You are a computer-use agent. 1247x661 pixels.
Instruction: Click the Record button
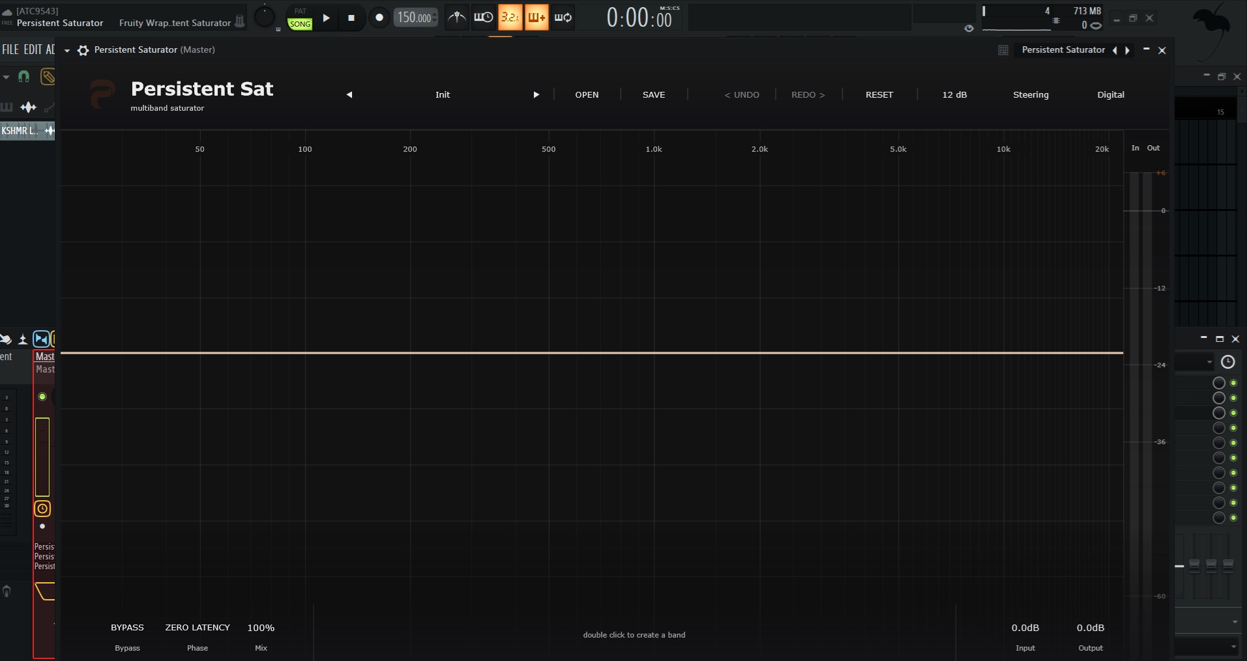click(379, 18)
